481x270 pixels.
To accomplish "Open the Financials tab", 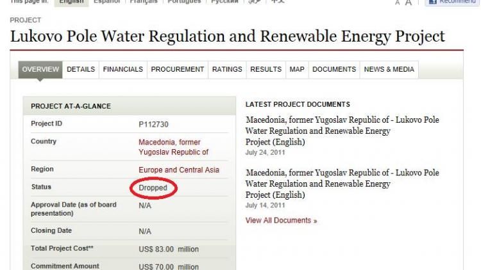I will tap(123, 69).
